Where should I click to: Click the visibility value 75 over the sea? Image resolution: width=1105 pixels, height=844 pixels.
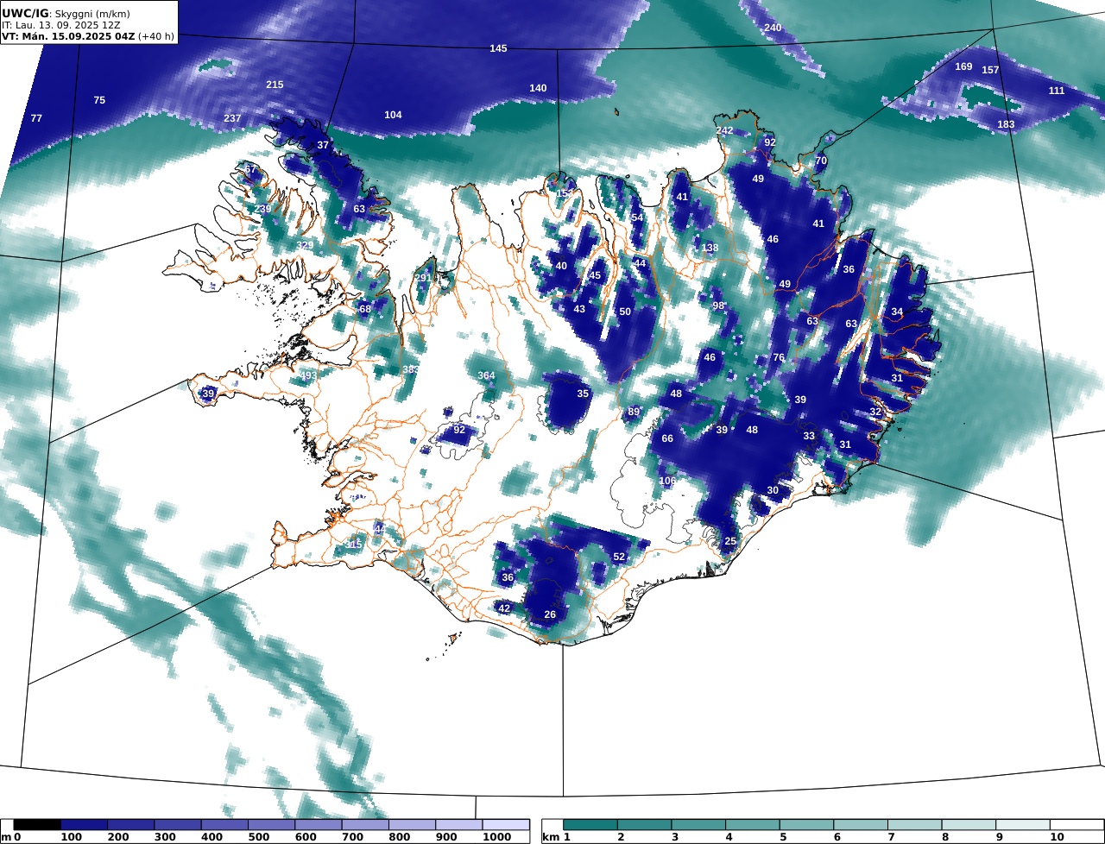[99, 100]
